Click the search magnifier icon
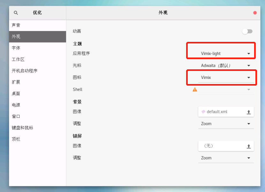Image resolution: width=265 pixels, height=192 pixels. pyautogui.click(x=16, y=13)
